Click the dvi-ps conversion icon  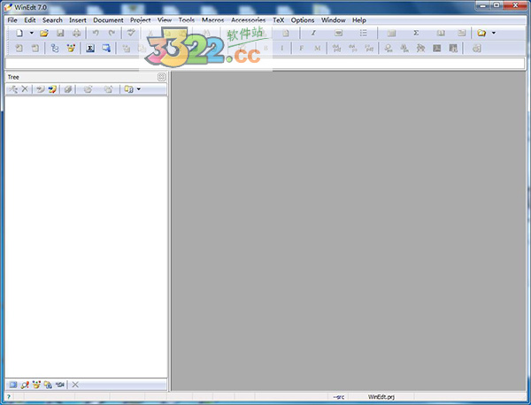point(353,49)
